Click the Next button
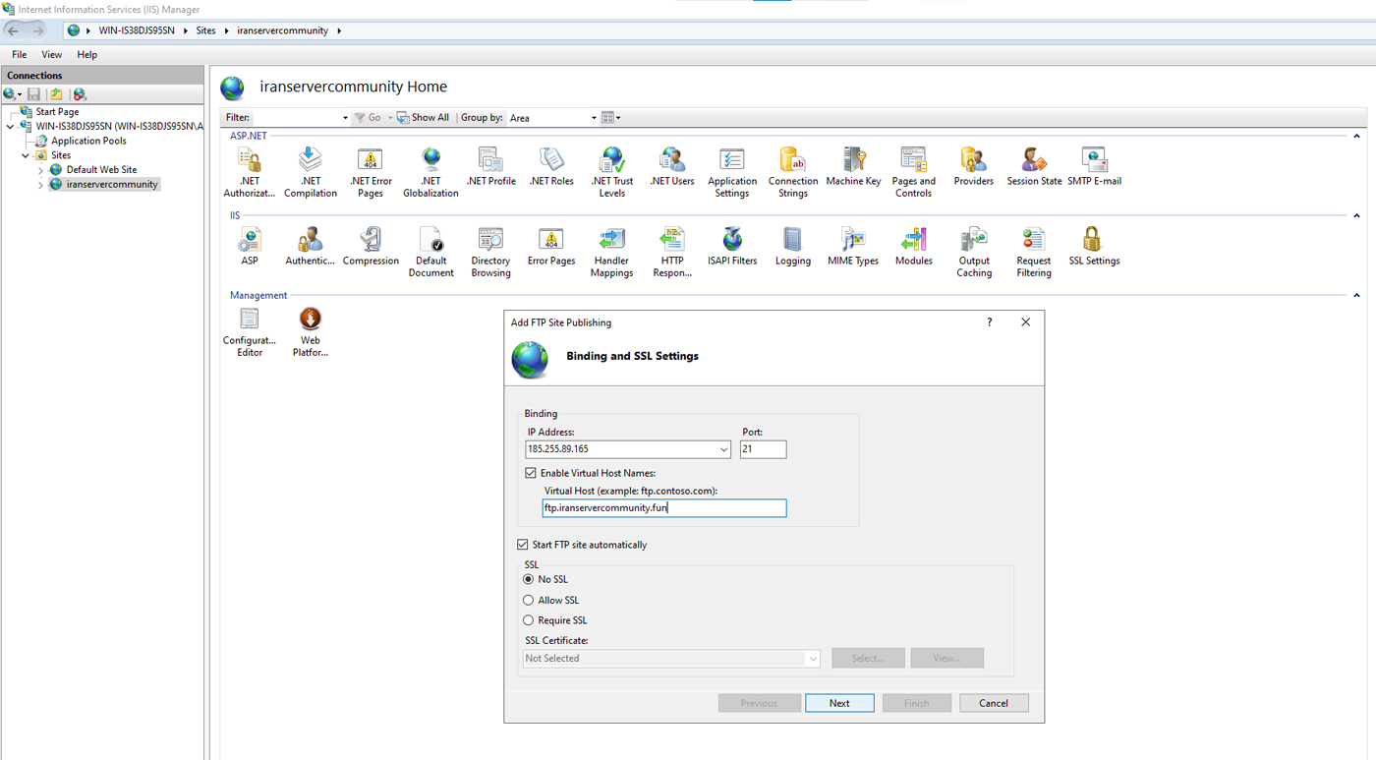This screenshot has width=1376, height=760. (x=838, y=703)
